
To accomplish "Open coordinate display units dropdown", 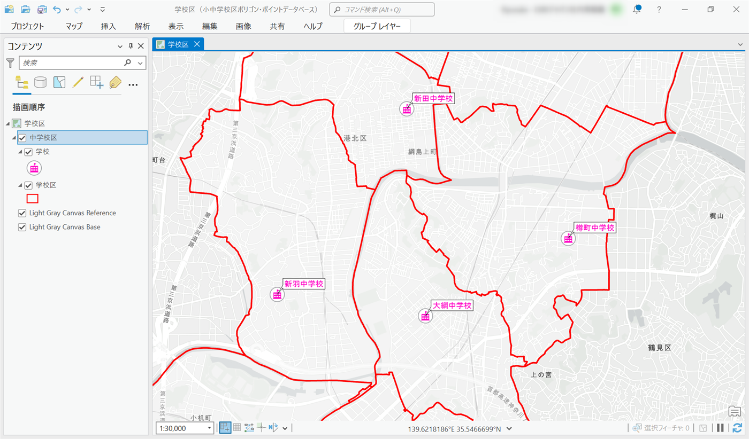I will 509,428.
